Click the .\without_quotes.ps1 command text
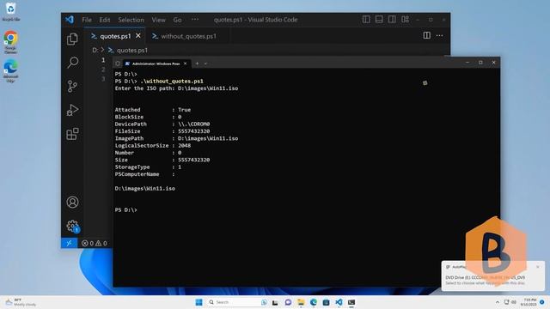Screen dimensions: 550x309 point(172,82)
